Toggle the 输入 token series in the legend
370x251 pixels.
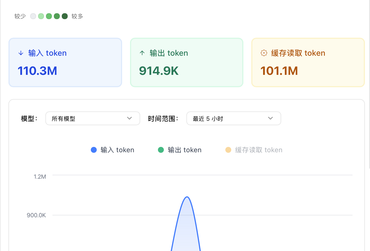pos(112,150)
